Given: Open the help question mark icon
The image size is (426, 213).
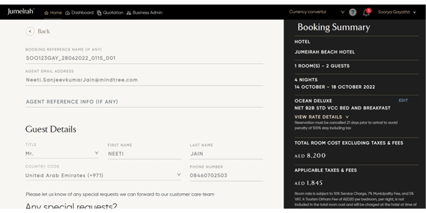Looking at the screenshot, I should point(352,12).
